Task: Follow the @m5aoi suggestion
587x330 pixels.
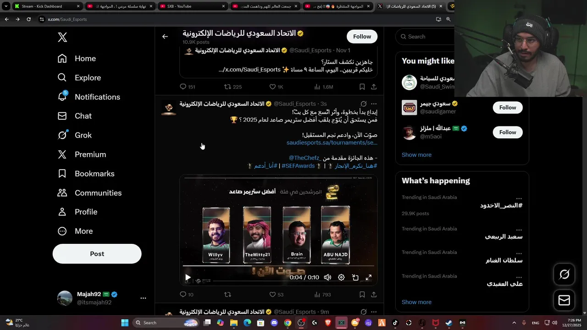Action: point(508,132)
